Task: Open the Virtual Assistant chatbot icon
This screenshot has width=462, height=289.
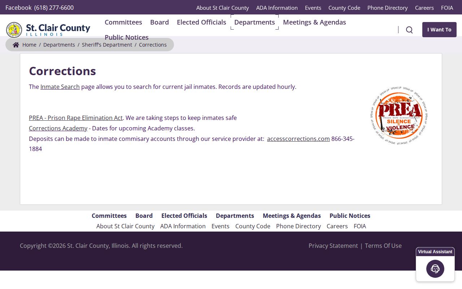Action: tap(435, 269)
